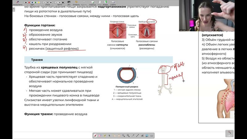Click the heading Функции гортани:
The width and height of the screenshot is (247, 139).
tap(40, 25)
